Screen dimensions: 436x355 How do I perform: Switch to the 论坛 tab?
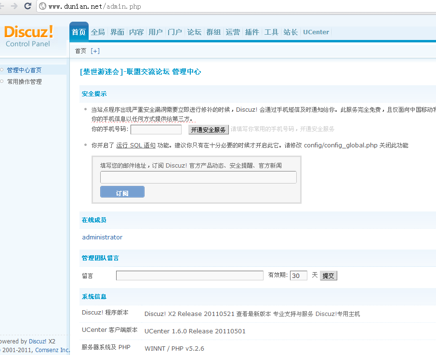pos(194,32)
